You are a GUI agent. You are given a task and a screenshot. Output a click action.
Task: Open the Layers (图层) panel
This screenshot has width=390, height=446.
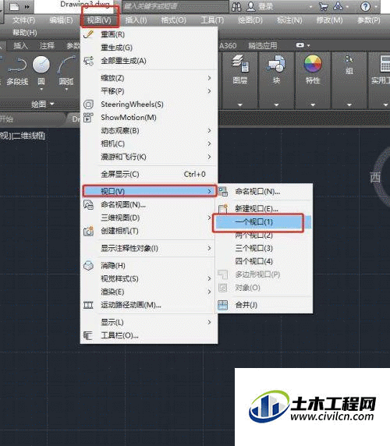(239, 70)
